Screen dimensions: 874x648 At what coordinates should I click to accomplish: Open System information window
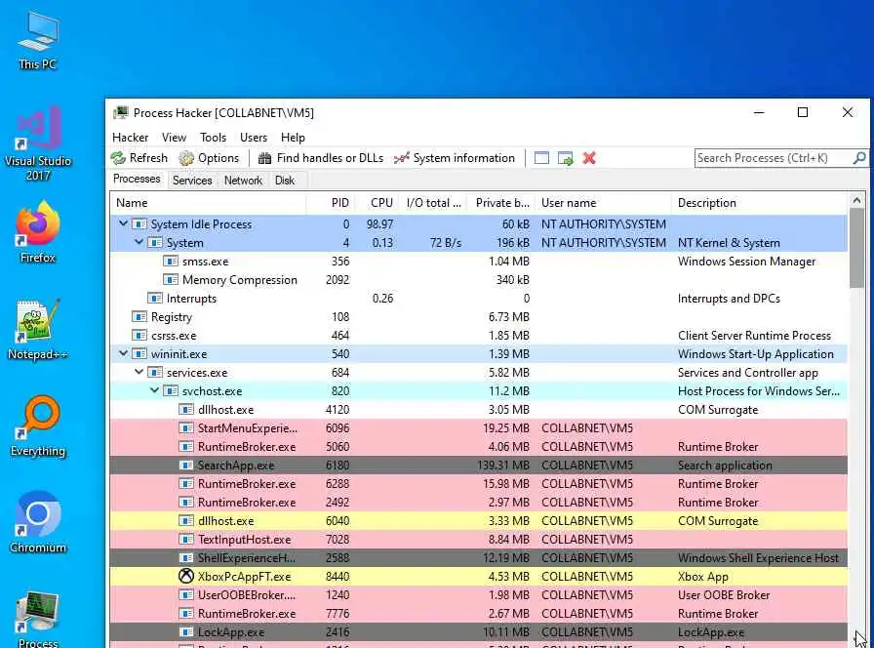(455, 158)
